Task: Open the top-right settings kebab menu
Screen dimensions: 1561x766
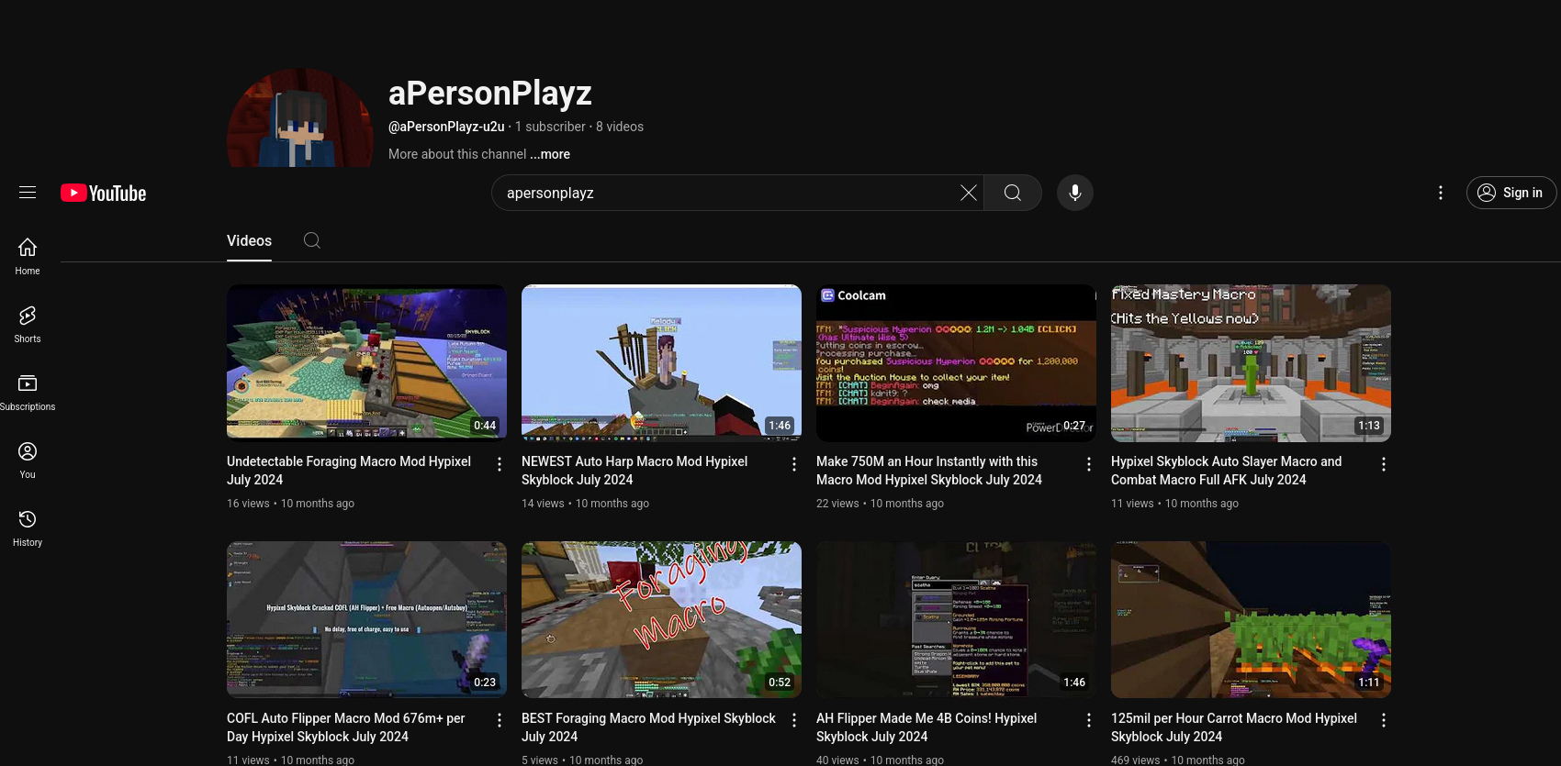Action: pos(1441,193)
